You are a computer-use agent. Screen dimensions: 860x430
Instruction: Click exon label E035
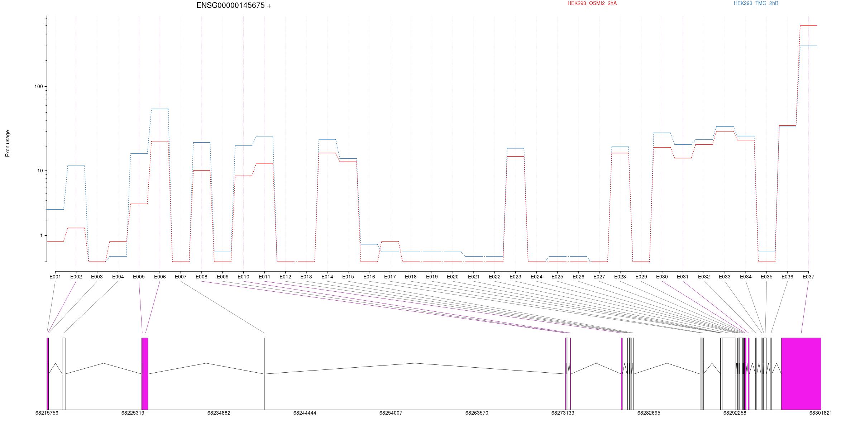(766, 277)
